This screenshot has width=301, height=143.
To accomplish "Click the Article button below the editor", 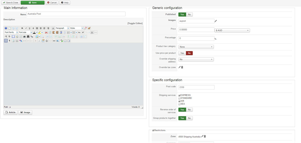I will (11, 112).
